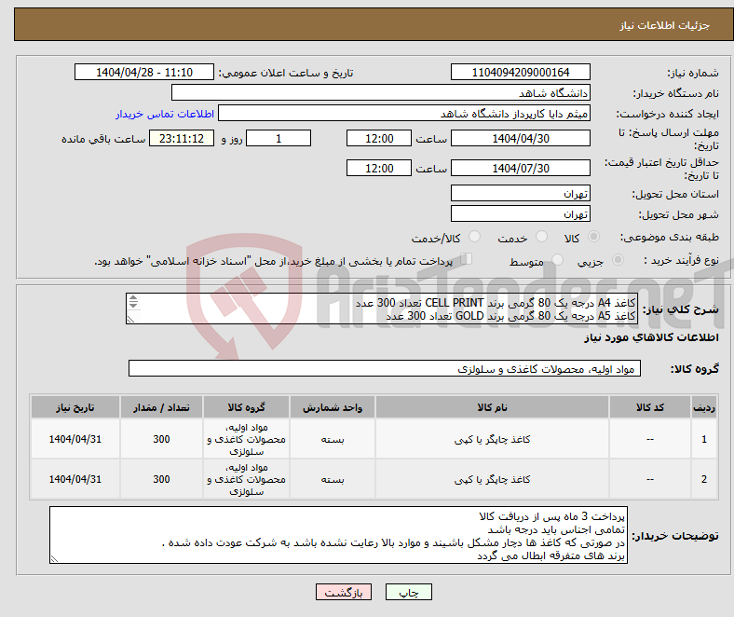734x617 pixels.
Task: Click the need number field 1104094209000164
Action: [521, 72]
